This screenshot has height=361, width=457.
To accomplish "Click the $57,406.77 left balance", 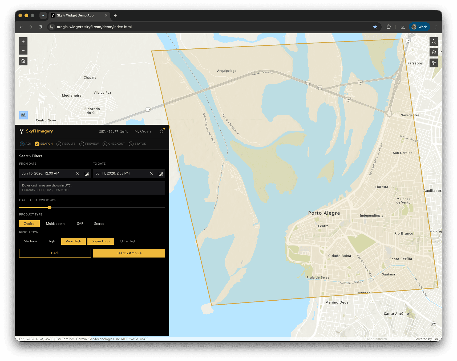I will tap(113, 132).
